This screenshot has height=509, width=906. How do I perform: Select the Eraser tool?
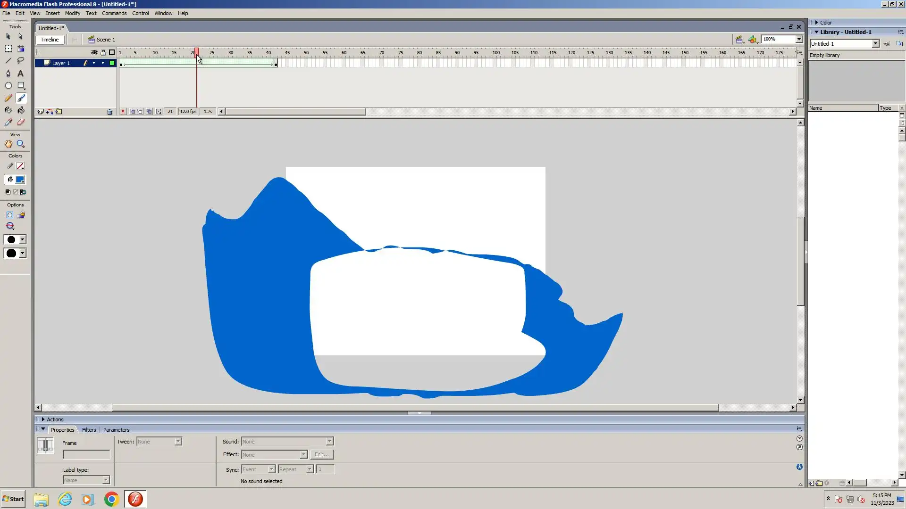coord(21,123)
